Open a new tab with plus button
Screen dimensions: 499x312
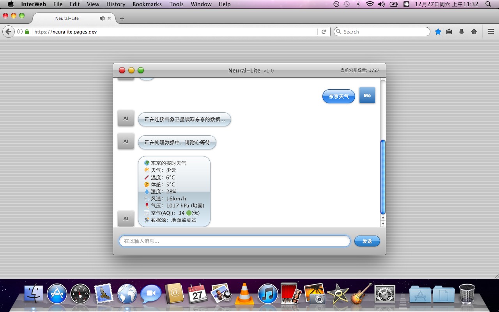[x=122, y=18]
